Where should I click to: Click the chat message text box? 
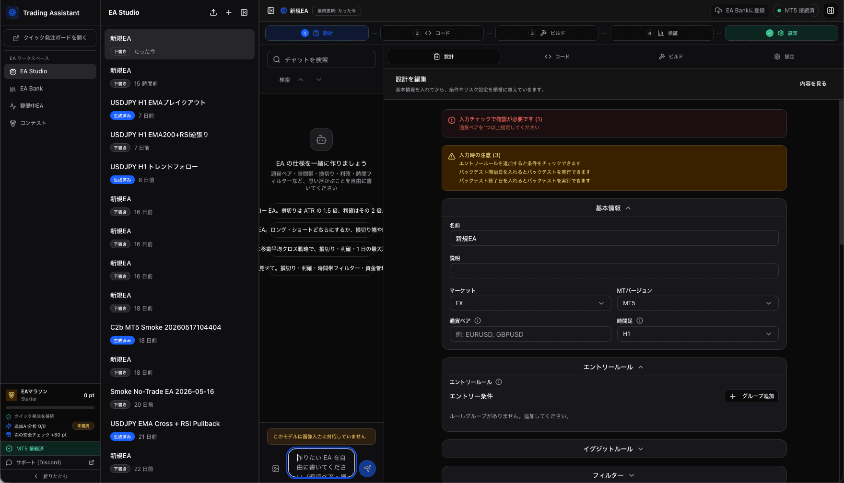[x=321, y=463]
